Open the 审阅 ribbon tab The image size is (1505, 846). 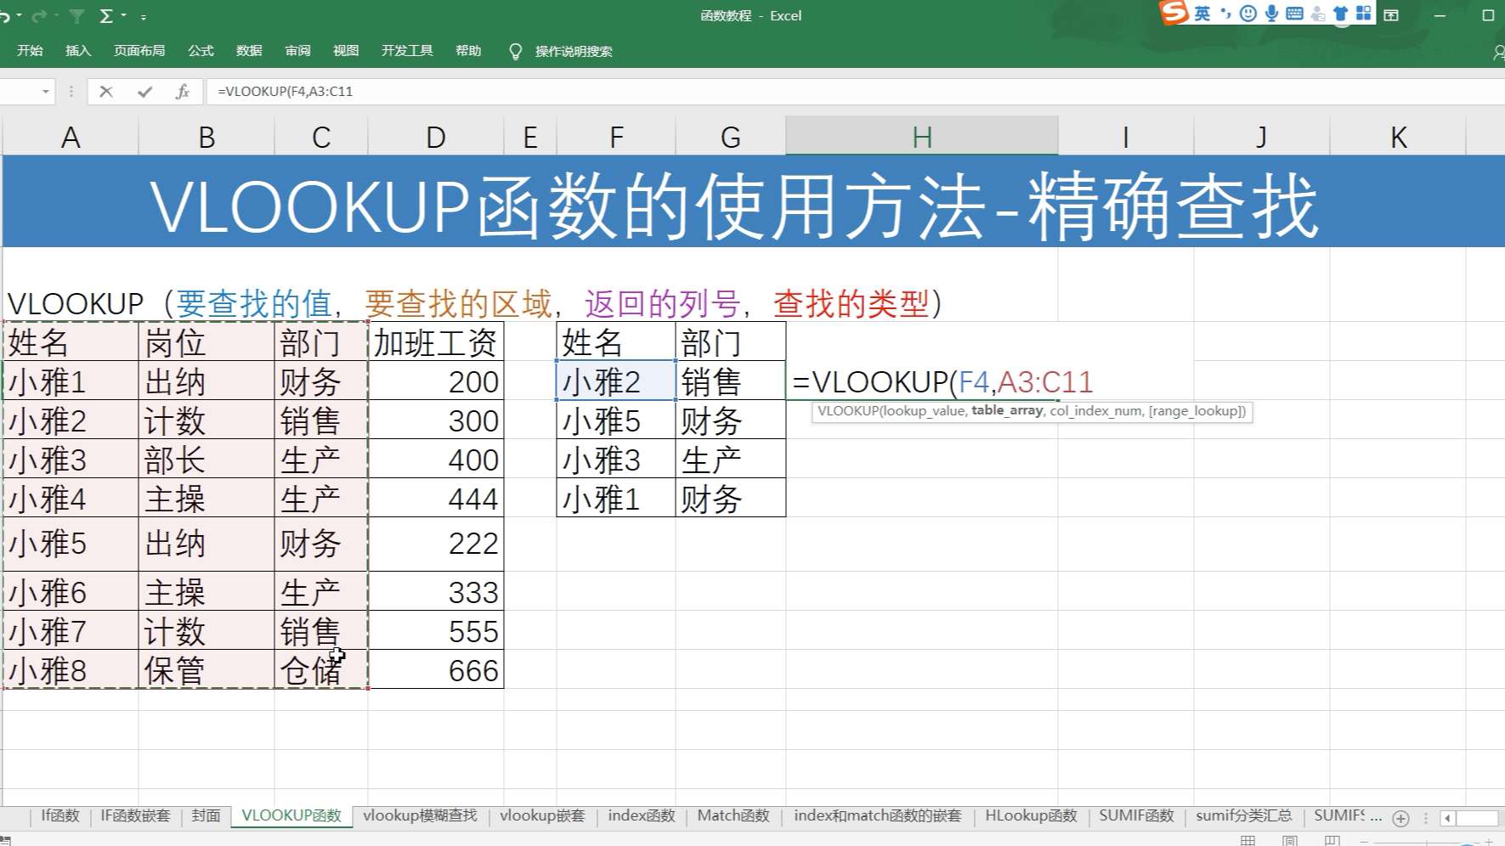pos(297,51)
